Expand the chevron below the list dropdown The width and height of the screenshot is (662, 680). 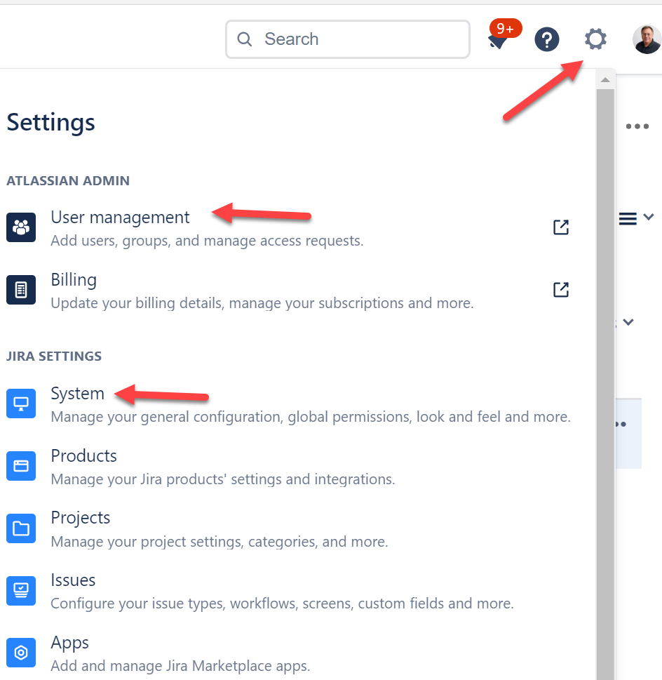(x=628, y=322)
